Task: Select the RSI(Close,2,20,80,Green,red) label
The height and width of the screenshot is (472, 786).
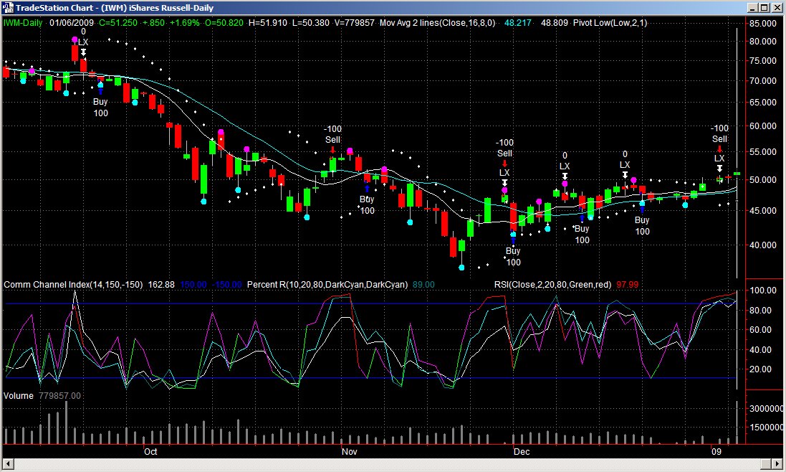Action: (553, 285)
